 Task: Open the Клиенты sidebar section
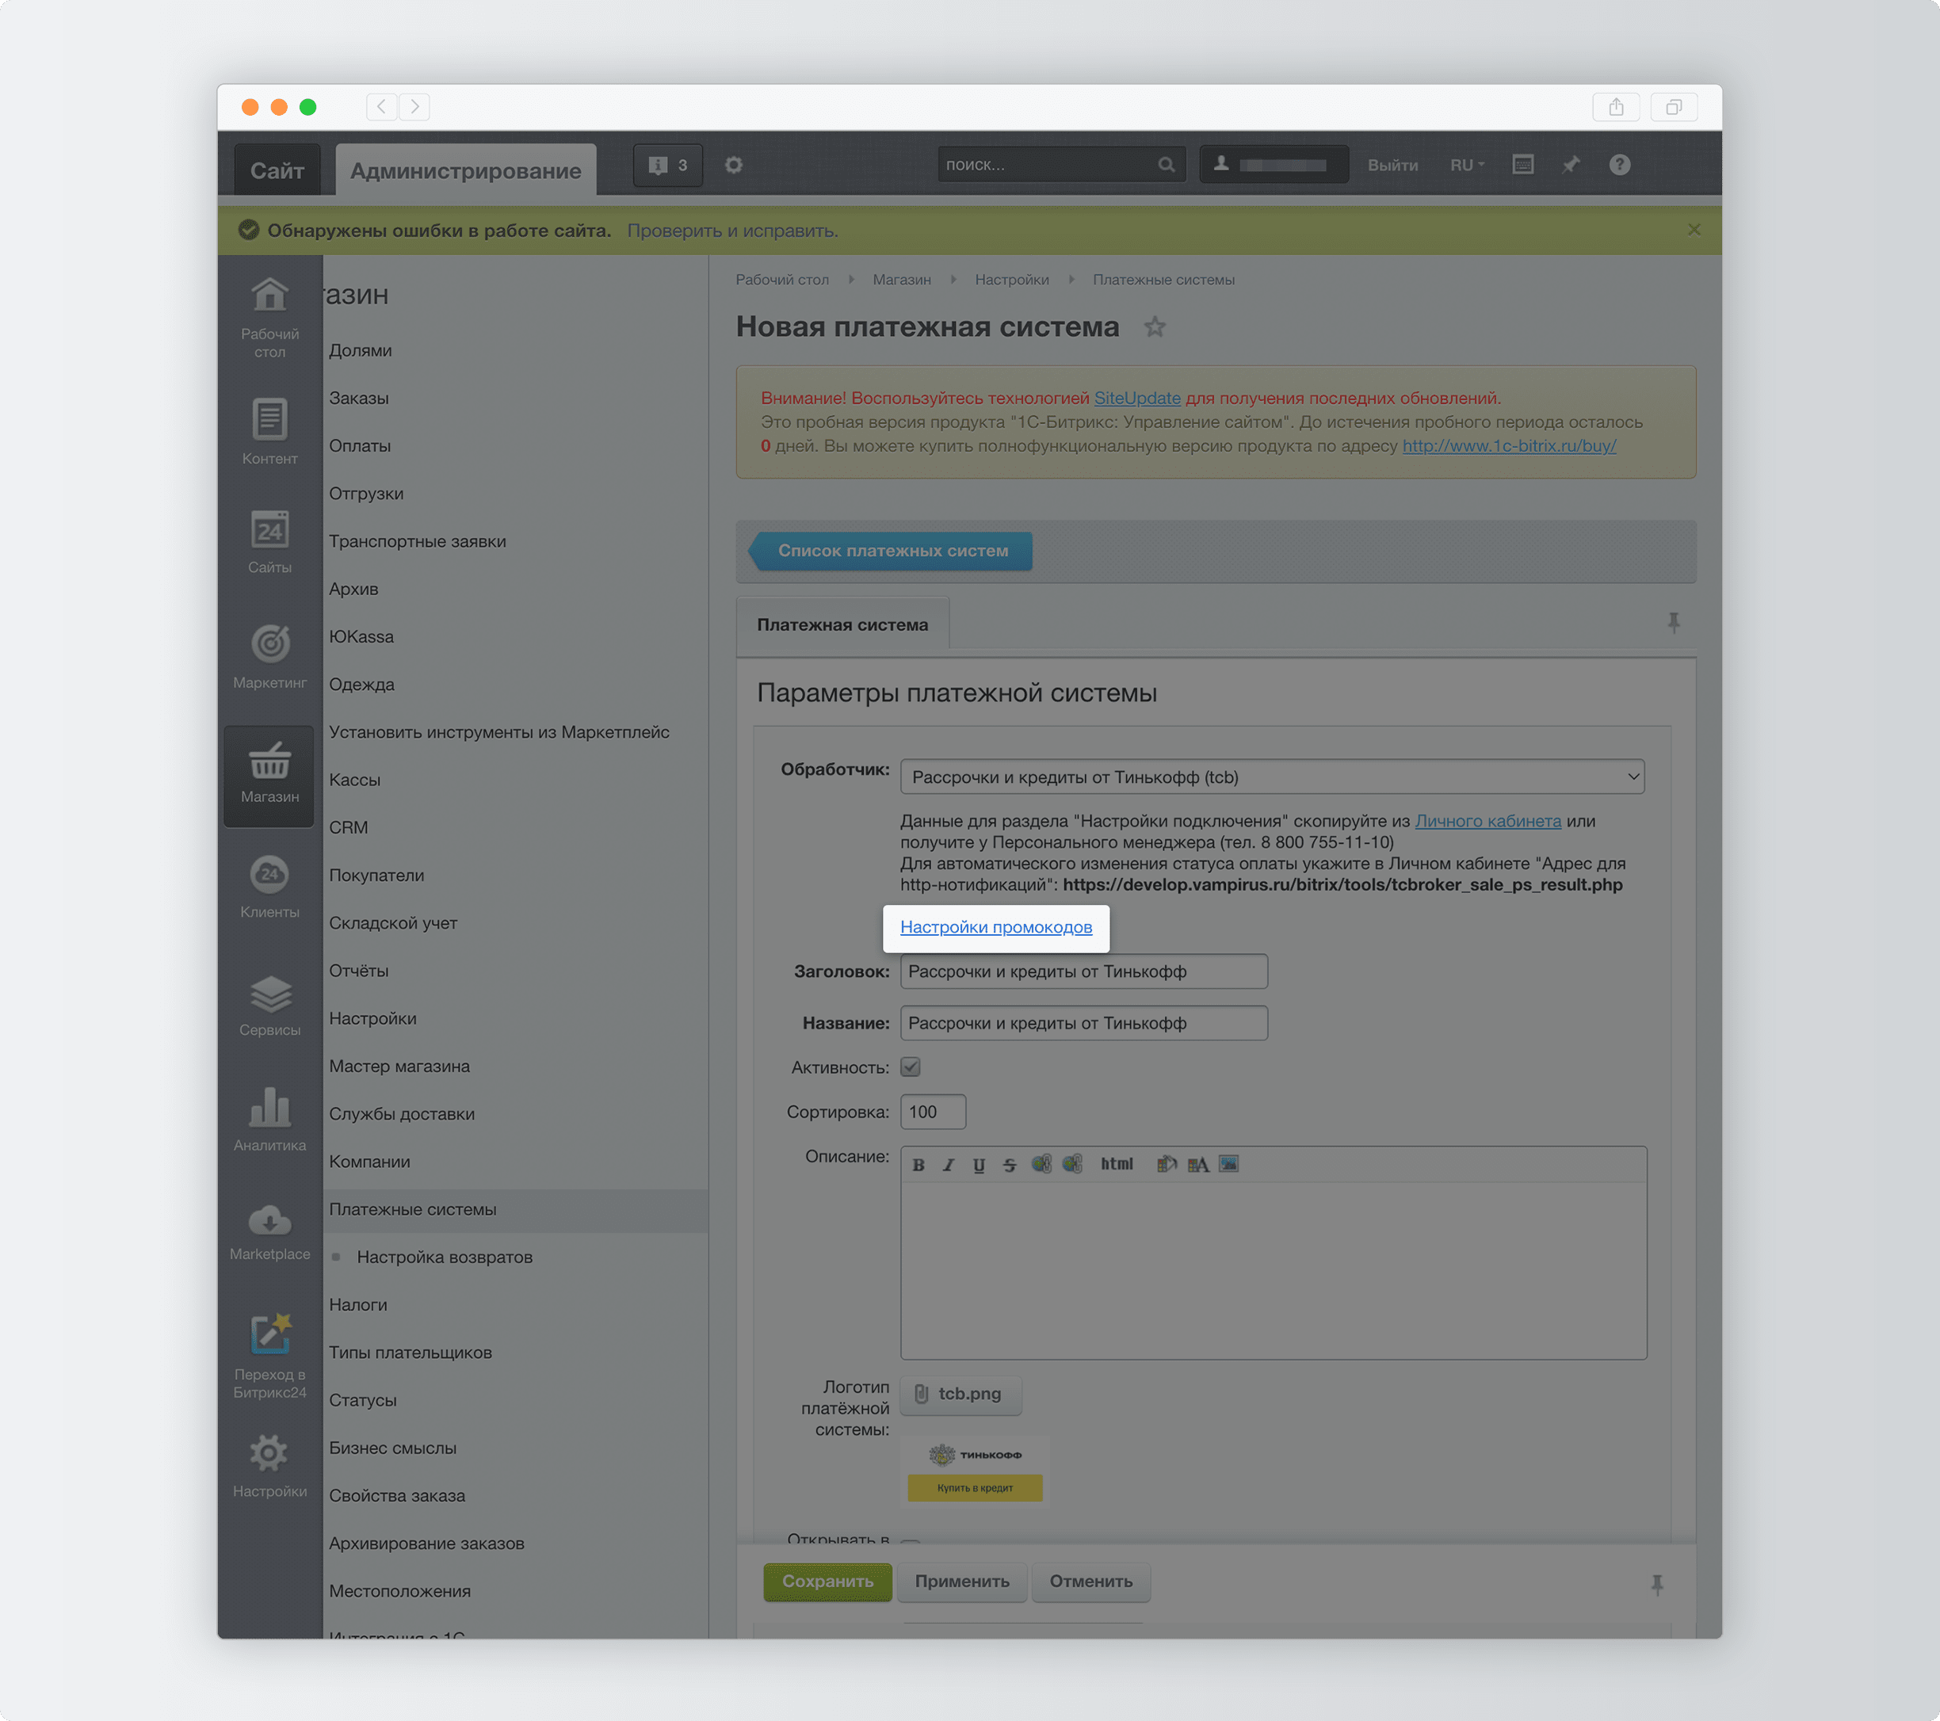[x=269, y=887]
